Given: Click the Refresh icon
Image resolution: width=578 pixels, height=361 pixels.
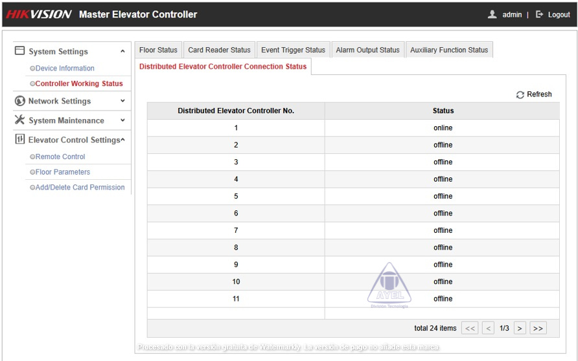Looking at the screenshot, I should point(520,95).
